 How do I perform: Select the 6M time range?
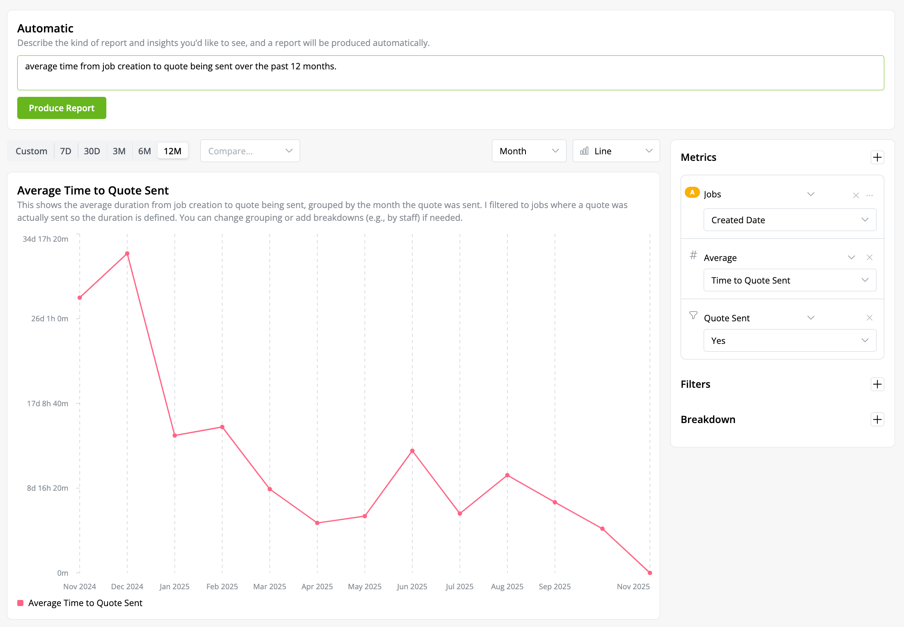click(x=145, y=151)
